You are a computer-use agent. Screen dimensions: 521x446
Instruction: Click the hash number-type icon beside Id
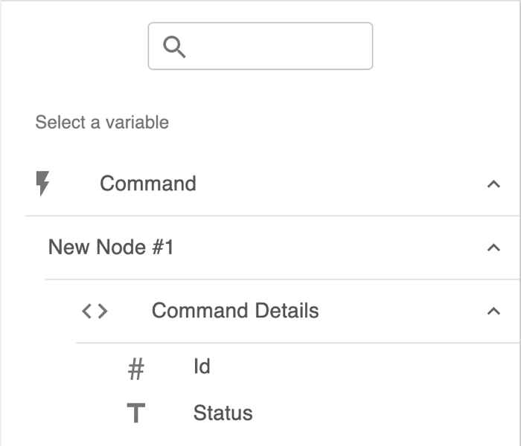tap(135, 368)
